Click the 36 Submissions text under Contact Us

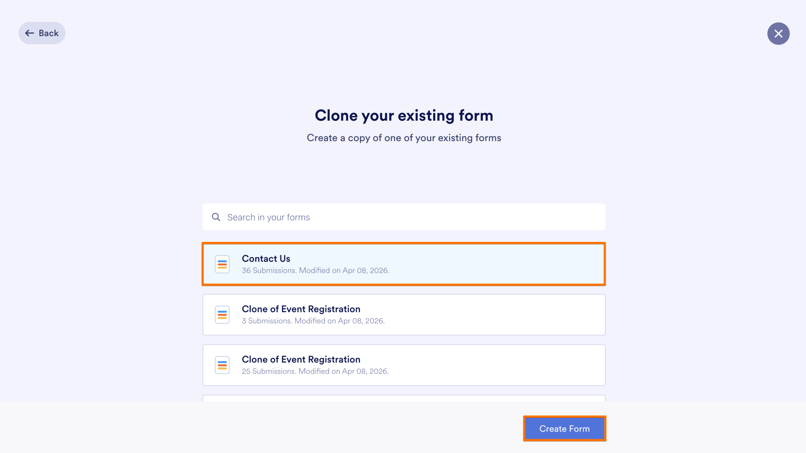315,270
